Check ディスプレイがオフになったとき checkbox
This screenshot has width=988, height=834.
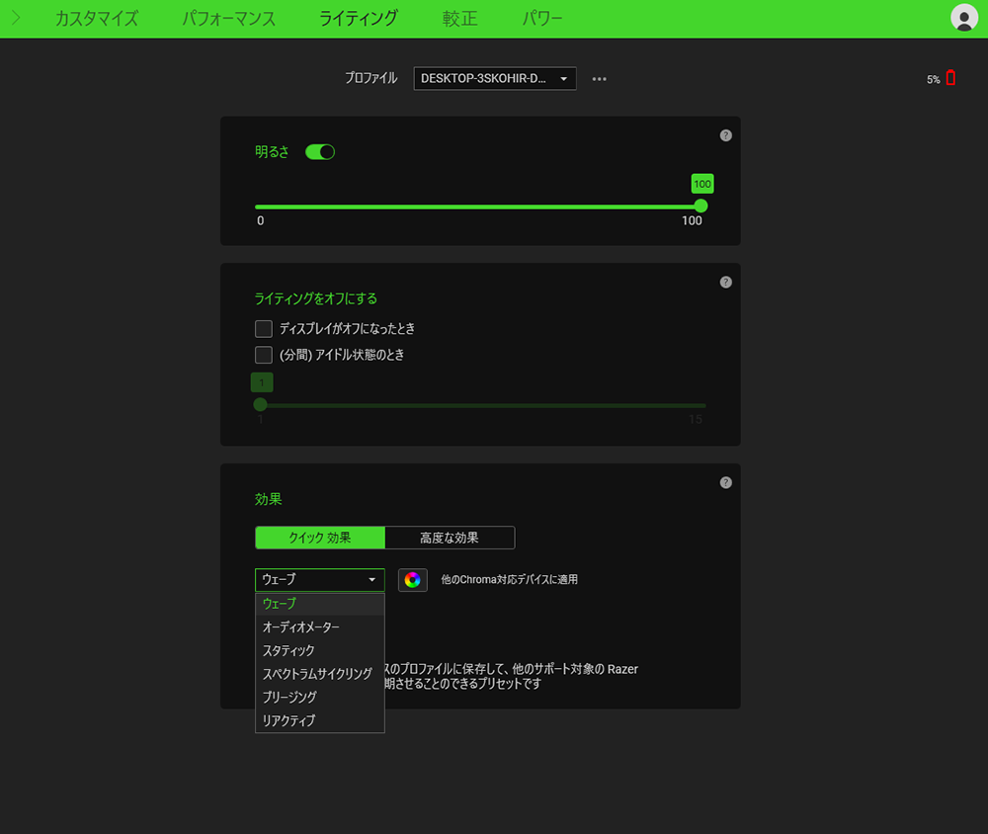pos(264,329)
